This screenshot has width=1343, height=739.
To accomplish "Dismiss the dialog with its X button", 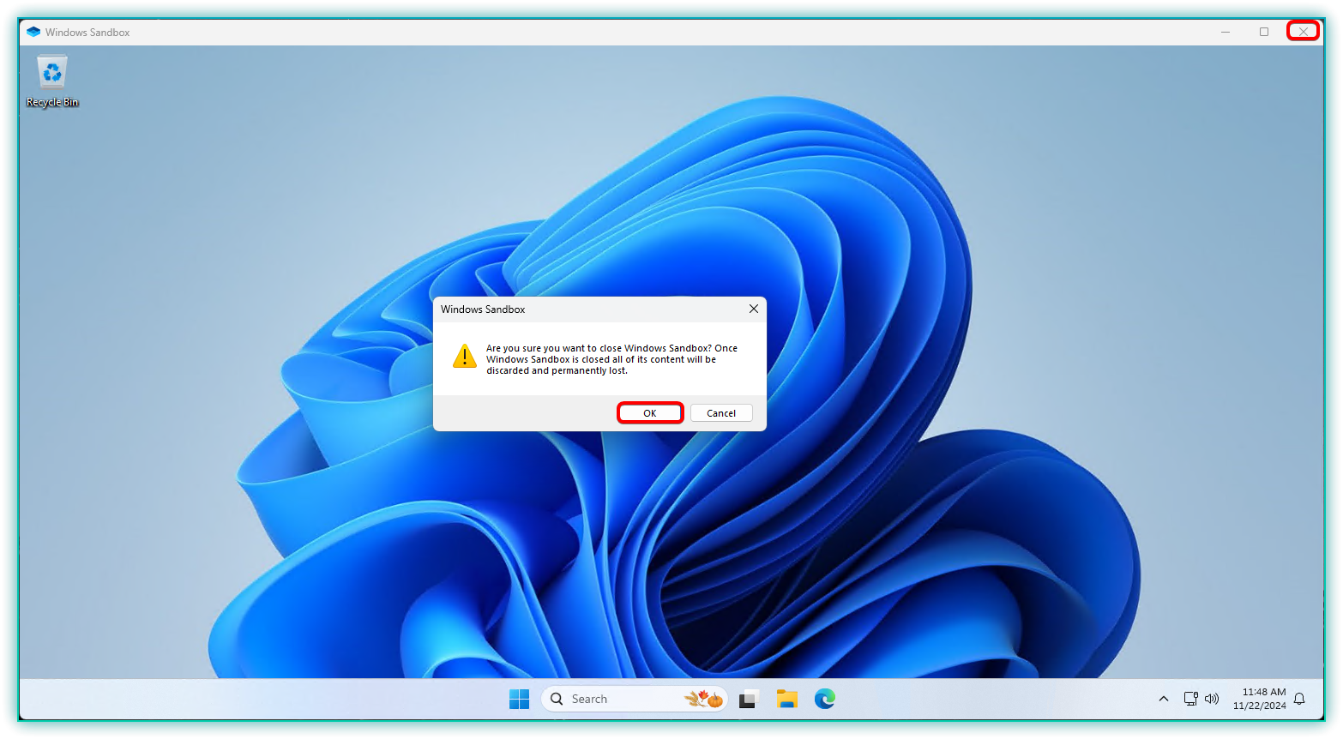I will [754, 309].
